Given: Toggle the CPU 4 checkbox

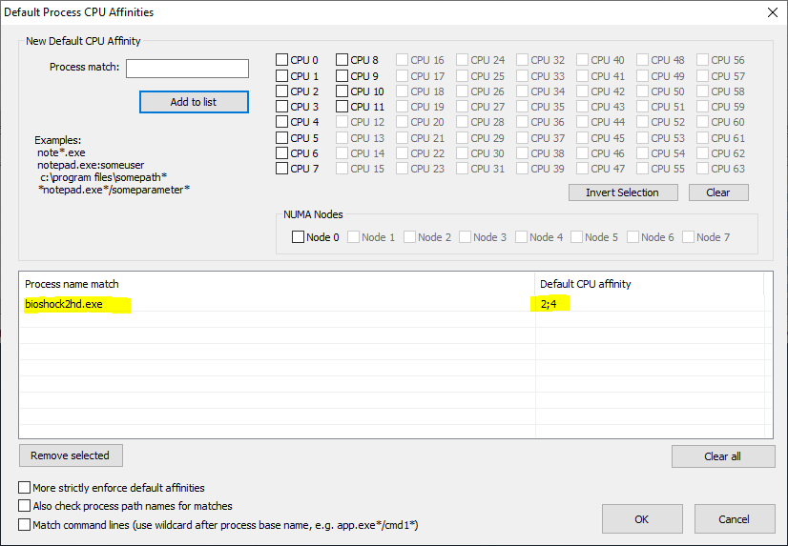Looking at the screenshot, I should [282, 122].
